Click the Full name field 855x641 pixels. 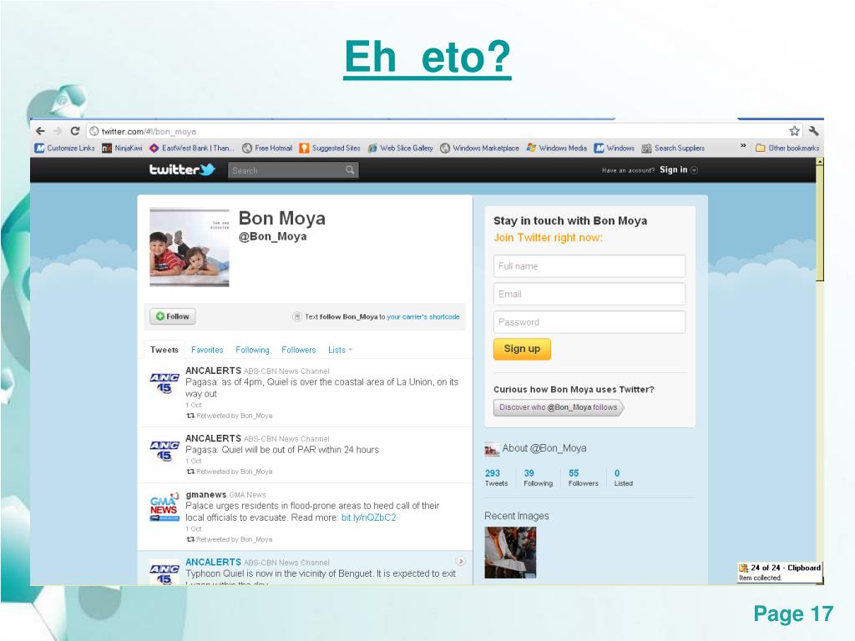coord(589,266)
